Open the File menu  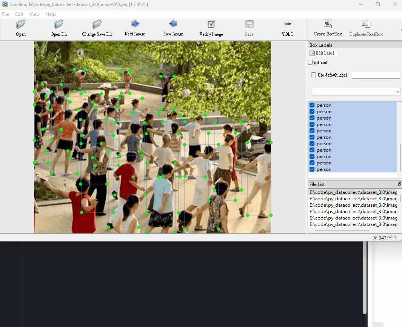tap(5, 14)
